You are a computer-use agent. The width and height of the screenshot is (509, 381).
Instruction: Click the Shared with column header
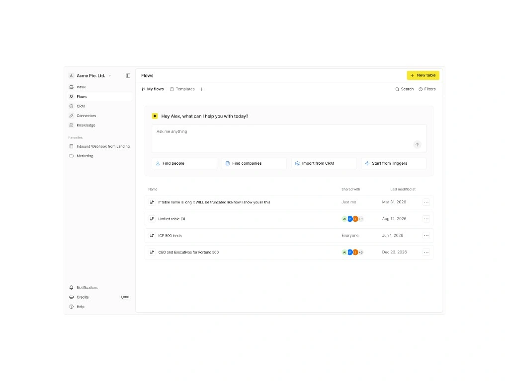pyautogui.click(x=350, y=189)
